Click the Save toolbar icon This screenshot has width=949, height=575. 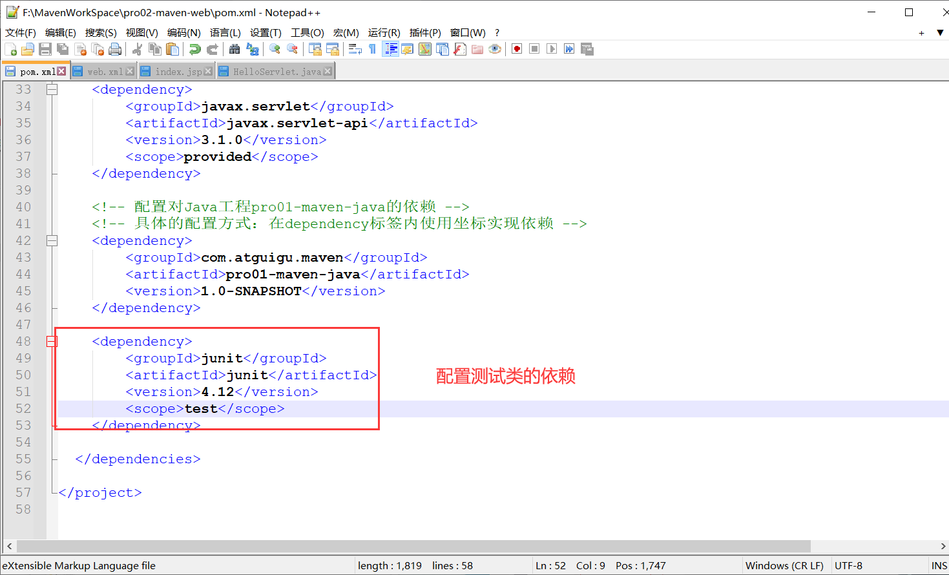tap(45, 49)
